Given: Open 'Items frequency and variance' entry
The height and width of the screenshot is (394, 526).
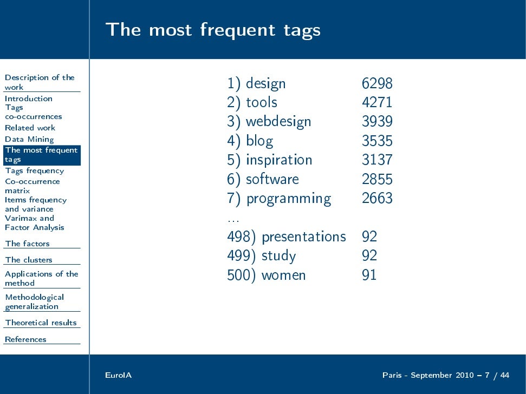Looking at the screenshot, I should click(36, 205).
